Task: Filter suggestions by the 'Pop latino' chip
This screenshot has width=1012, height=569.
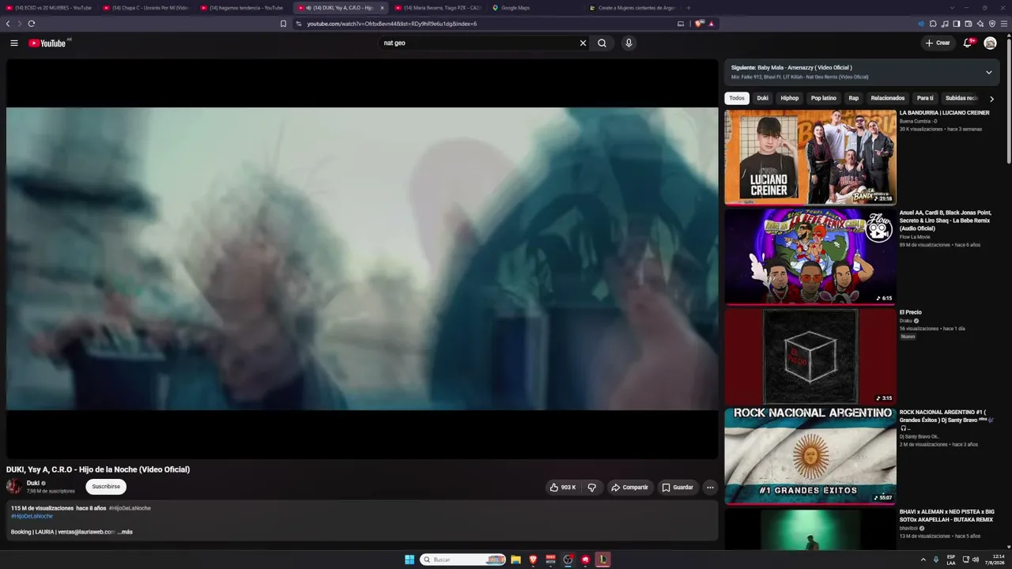Action: coord(824,98)
